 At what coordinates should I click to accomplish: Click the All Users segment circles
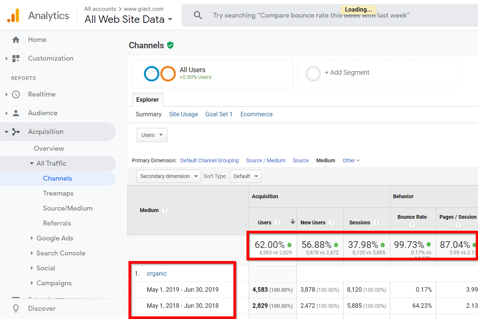pos(160,74)
